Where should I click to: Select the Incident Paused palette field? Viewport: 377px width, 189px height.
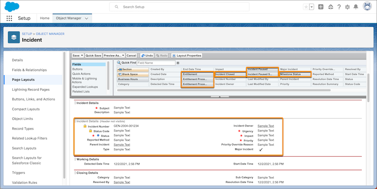262,69
